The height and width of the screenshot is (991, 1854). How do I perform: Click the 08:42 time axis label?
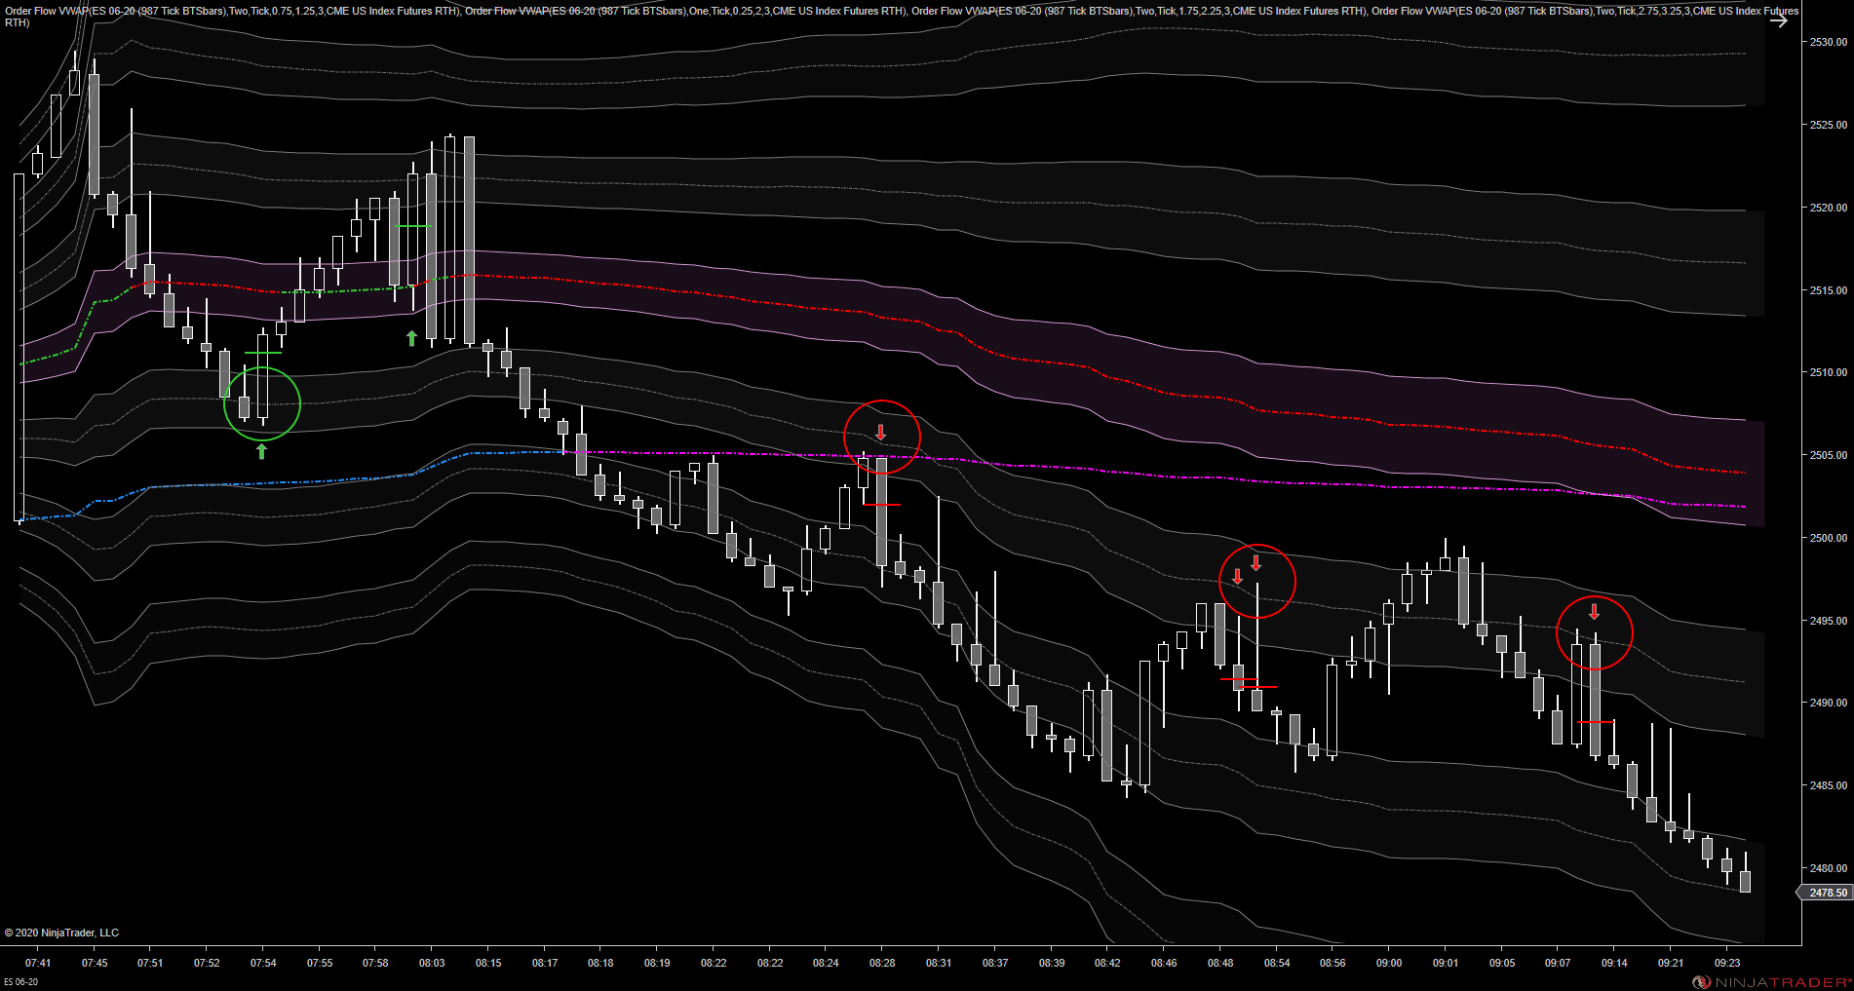[x=1107, y=963]
